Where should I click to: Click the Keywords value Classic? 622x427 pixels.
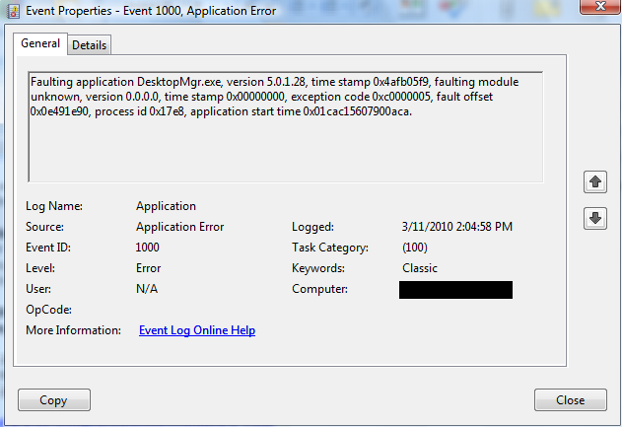coord(420,268)
